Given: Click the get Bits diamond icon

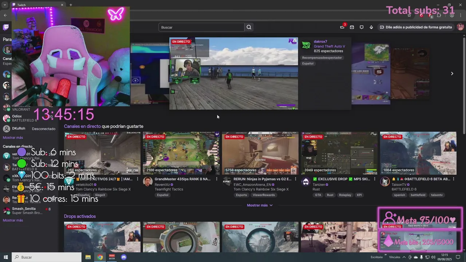Looking at the screenshot, I should coord(371,27).
